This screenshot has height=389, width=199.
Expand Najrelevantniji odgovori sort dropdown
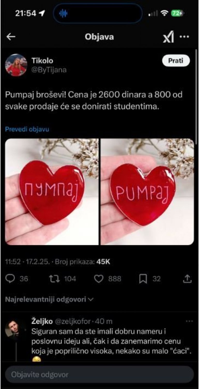pos(49,300)
